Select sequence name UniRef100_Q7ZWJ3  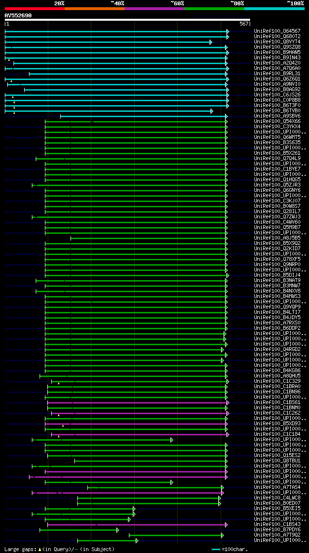[x=277, y=216]
